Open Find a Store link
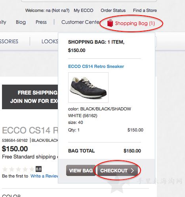185x197 pixels. [x=145, y=10]
